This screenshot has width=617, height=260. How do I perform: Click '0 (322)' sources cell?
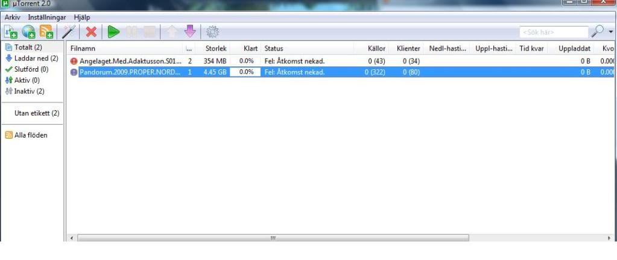pyautogui.click(x=375, y=72)
